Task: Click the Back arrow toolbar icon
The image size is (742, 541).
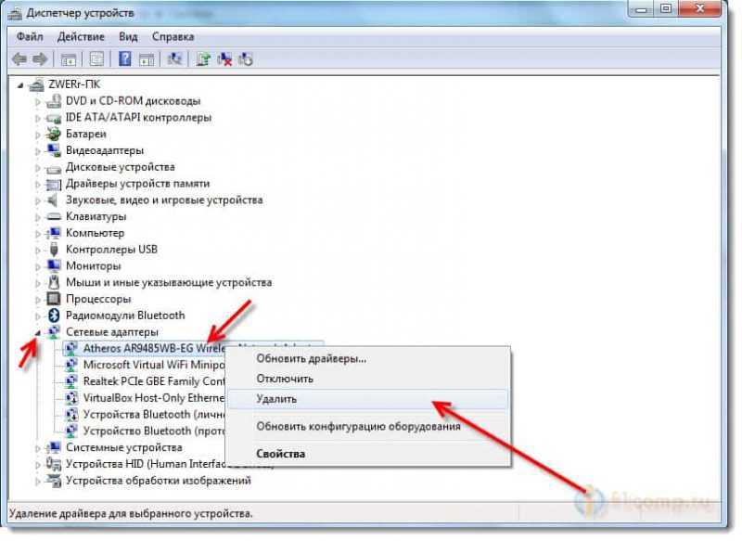Action: coord(19,59)
